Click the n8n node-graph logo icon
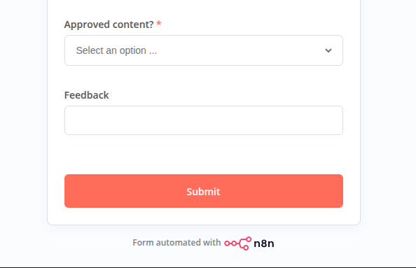This screenshot has height=268, width=416. 237,243
